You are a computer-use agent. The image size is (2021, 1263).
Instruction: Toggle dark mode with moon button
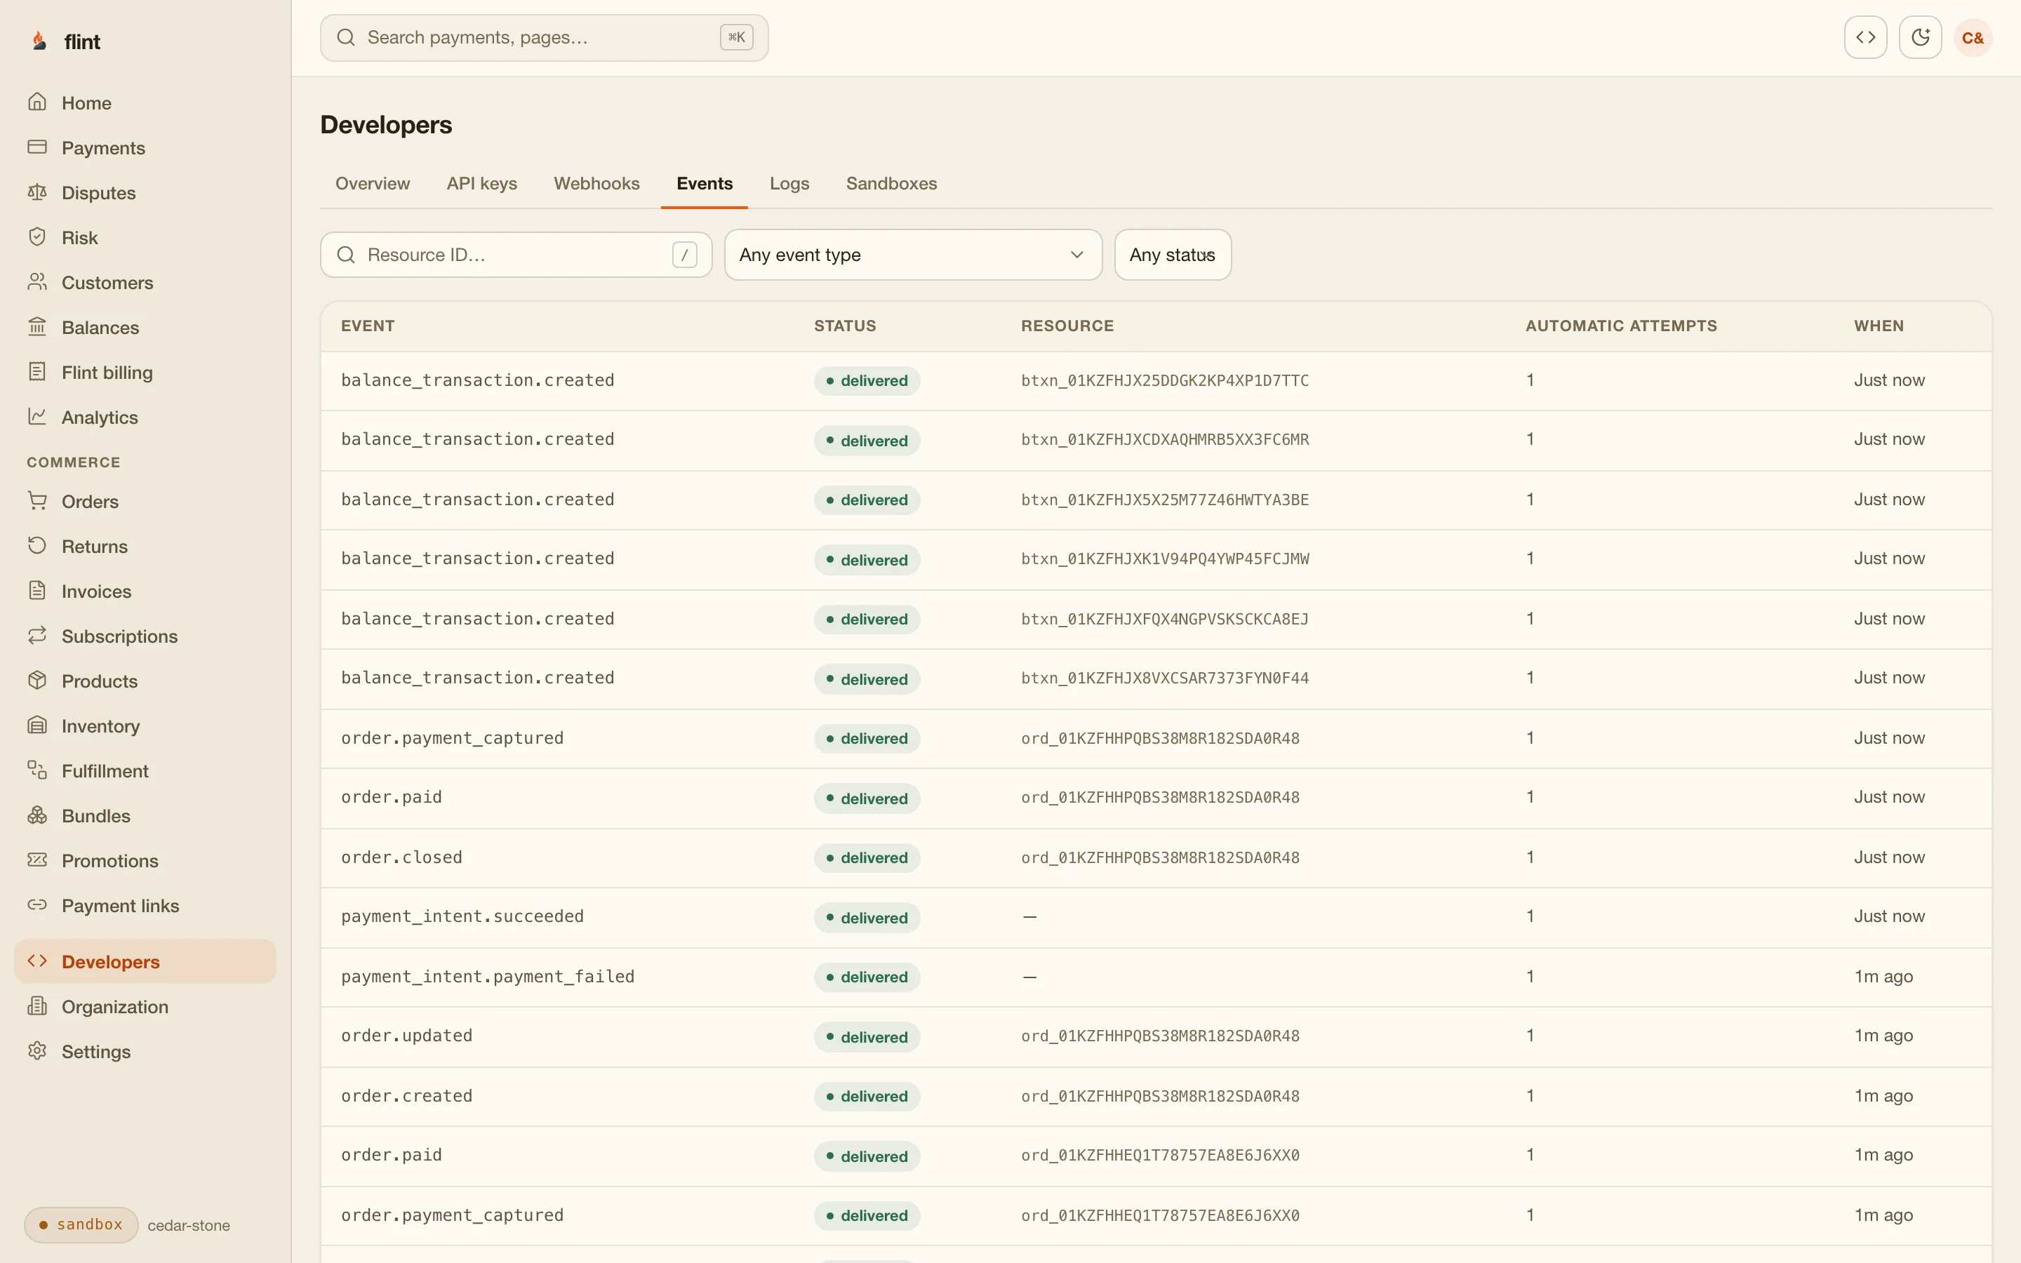[1920, 38]
